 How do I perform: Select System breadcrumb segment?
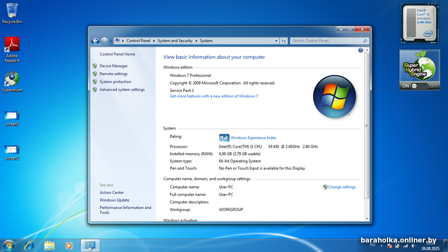206,41
